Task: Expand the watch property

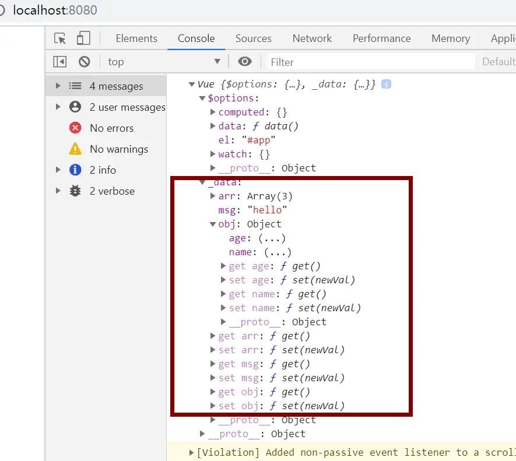Action: click(213, 154)
